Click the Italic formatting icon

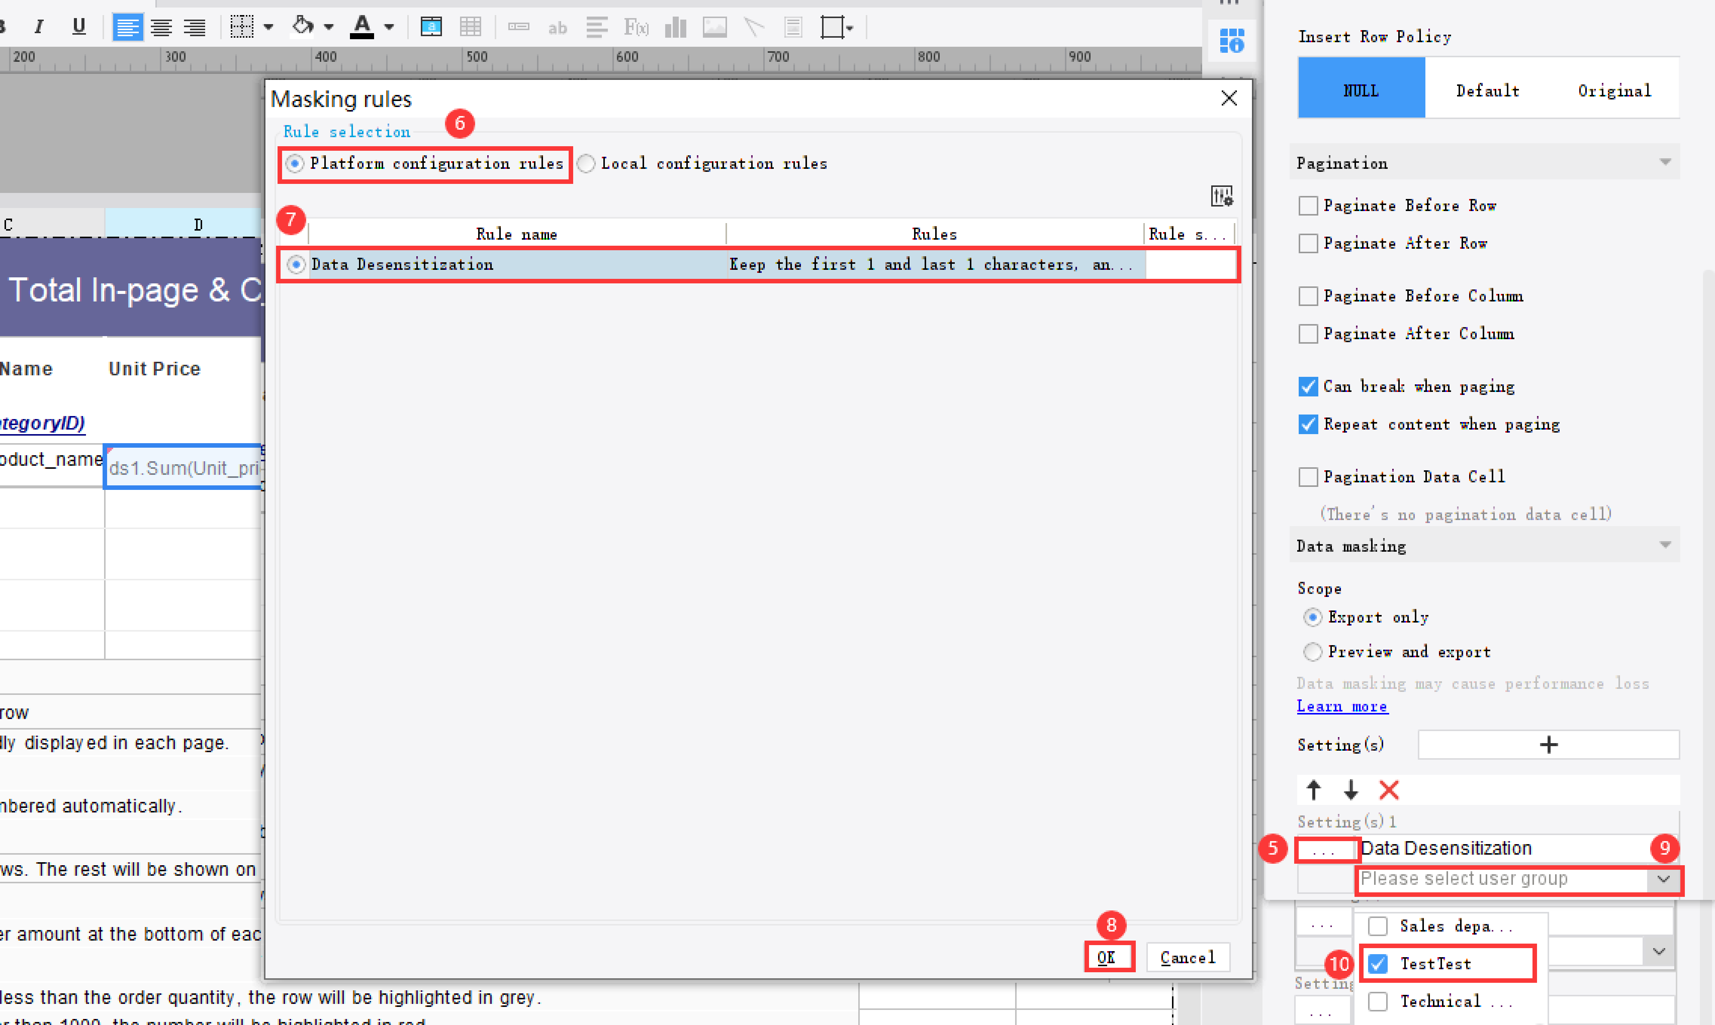[39, 27]
